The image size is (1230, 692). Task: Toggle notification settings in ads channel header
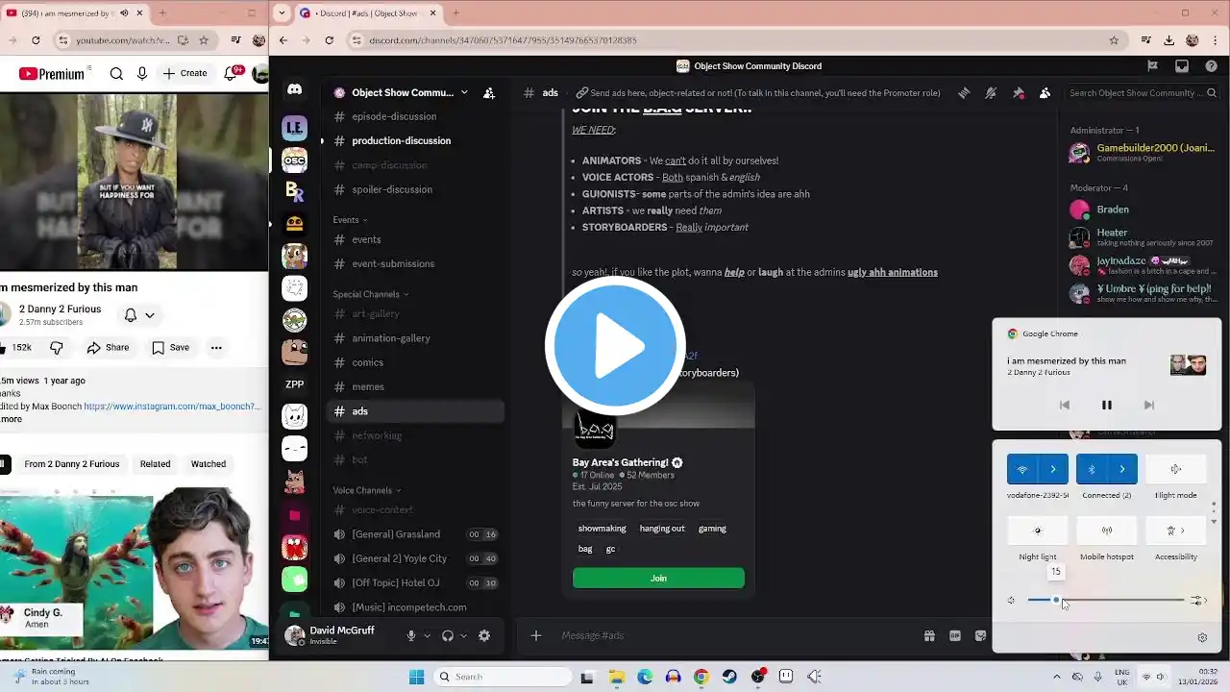pos(991,93)
